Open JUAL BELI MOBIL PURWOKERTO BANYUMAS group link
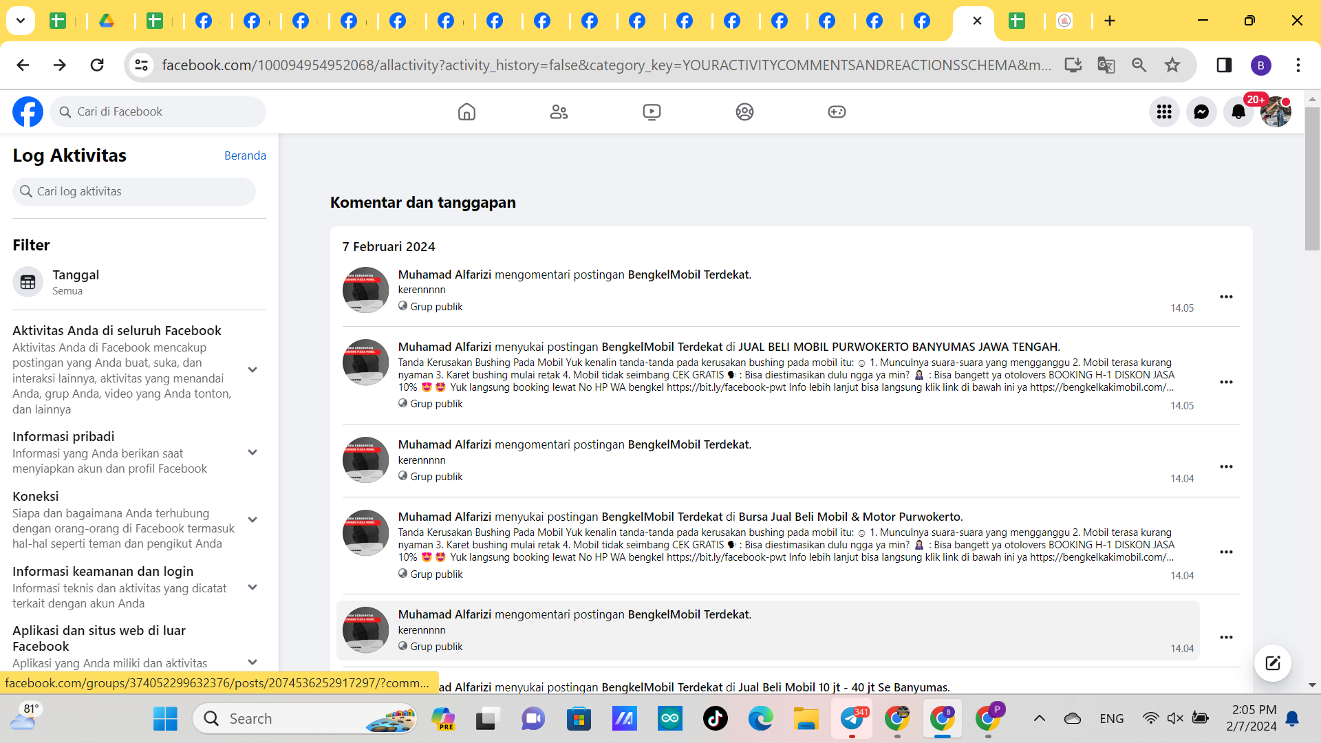 pos(898,347)
